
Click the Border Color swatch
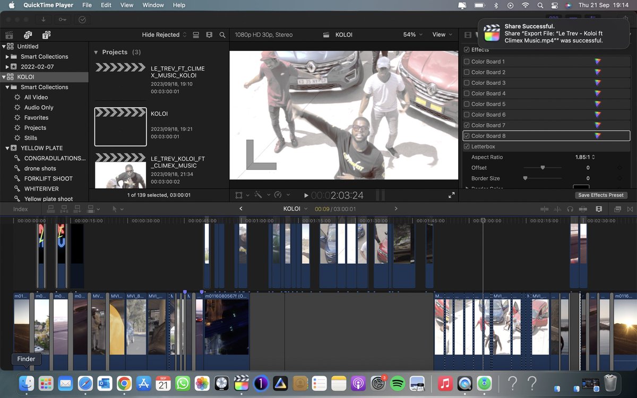[x=581, y=187]
